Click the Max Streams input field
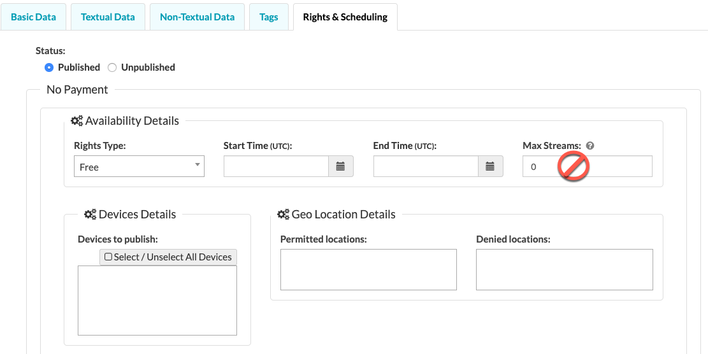Screen dimensions: 708x354 (588, 166)
